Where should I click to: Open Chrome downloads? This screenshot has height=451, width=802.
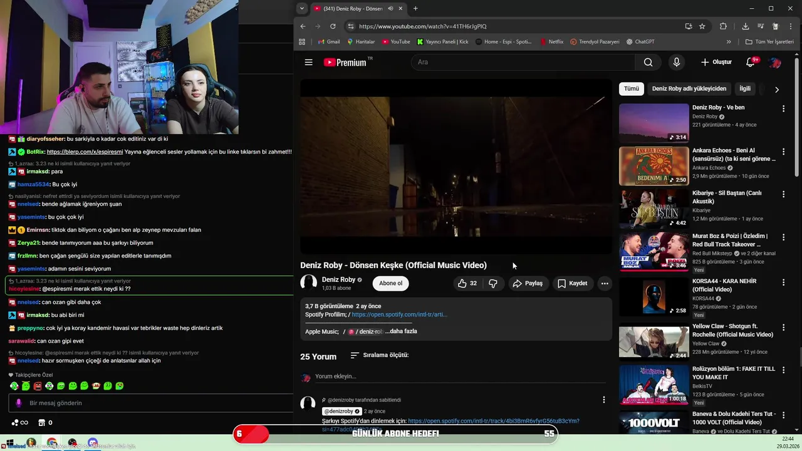745,26
